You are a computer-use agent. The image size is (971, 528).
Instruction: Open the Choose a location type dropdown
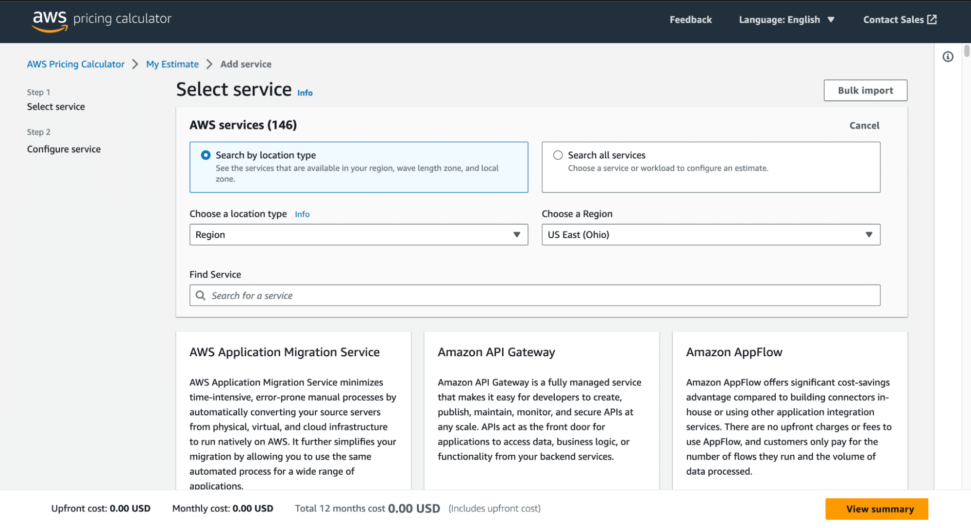(x=358, y=234)
